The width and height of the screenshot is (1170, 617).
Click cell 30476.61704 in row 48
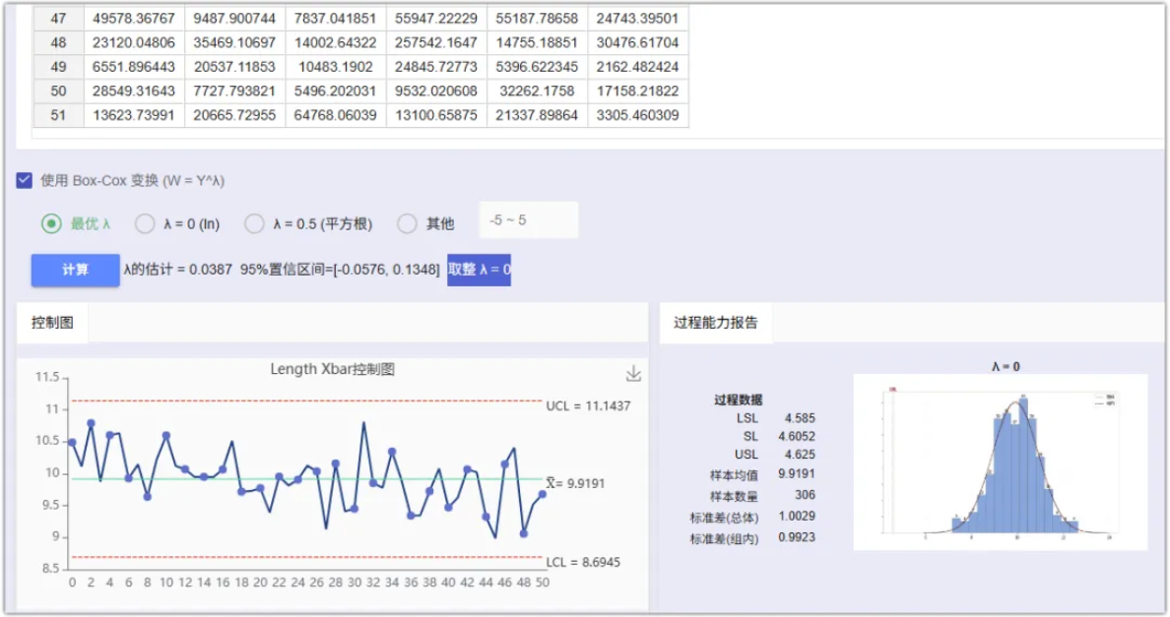pyautogui.click(x=638, y=42)
